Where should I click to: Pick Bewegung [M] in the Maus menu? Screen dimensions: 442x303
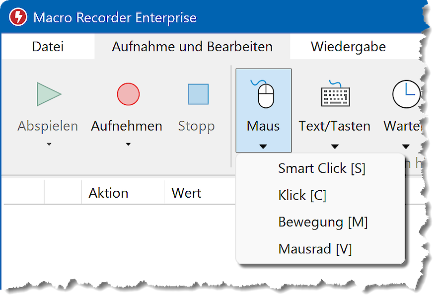[x=323, y=222]
